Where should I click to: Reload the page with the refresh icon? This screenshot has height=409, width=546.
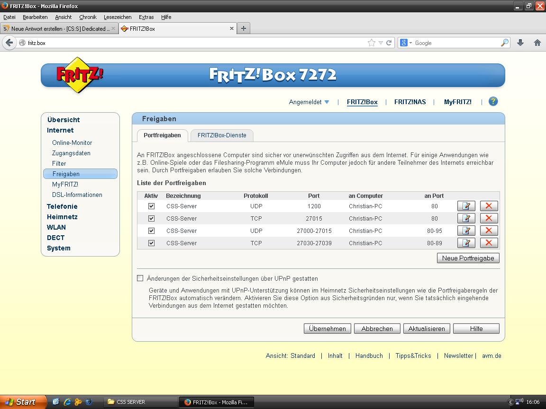389,43
